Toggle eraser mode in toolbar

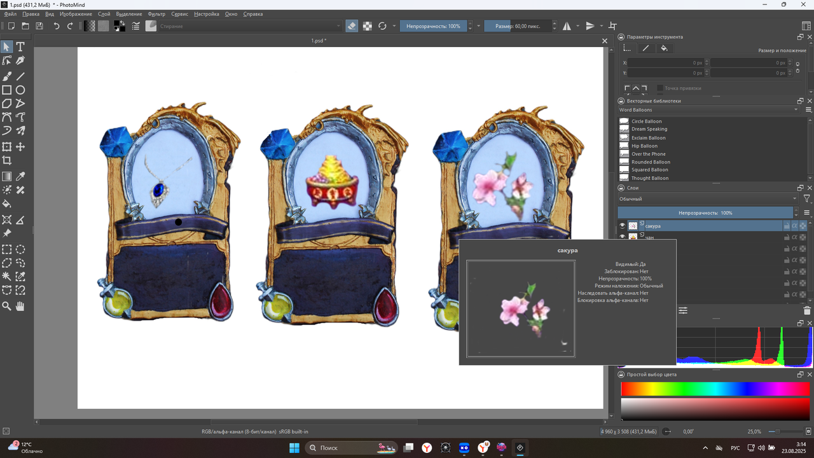[x=352, y=26]
